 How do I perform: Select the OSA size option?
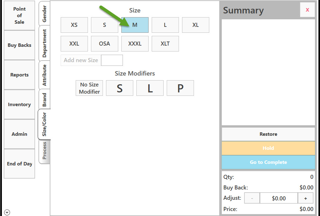(104, 44)
